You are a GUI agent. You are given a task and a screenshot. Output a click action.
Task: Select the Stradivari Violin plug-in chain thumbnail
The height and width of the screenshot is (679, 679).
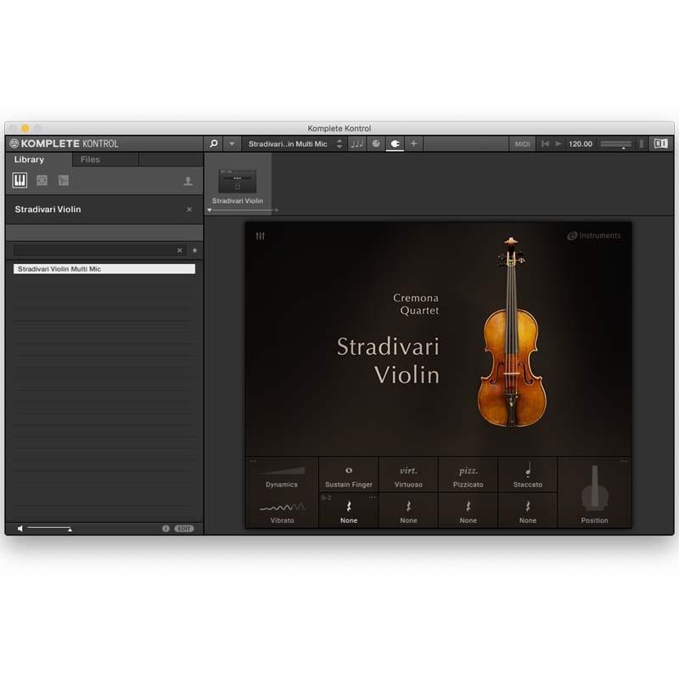pos(238,181)
